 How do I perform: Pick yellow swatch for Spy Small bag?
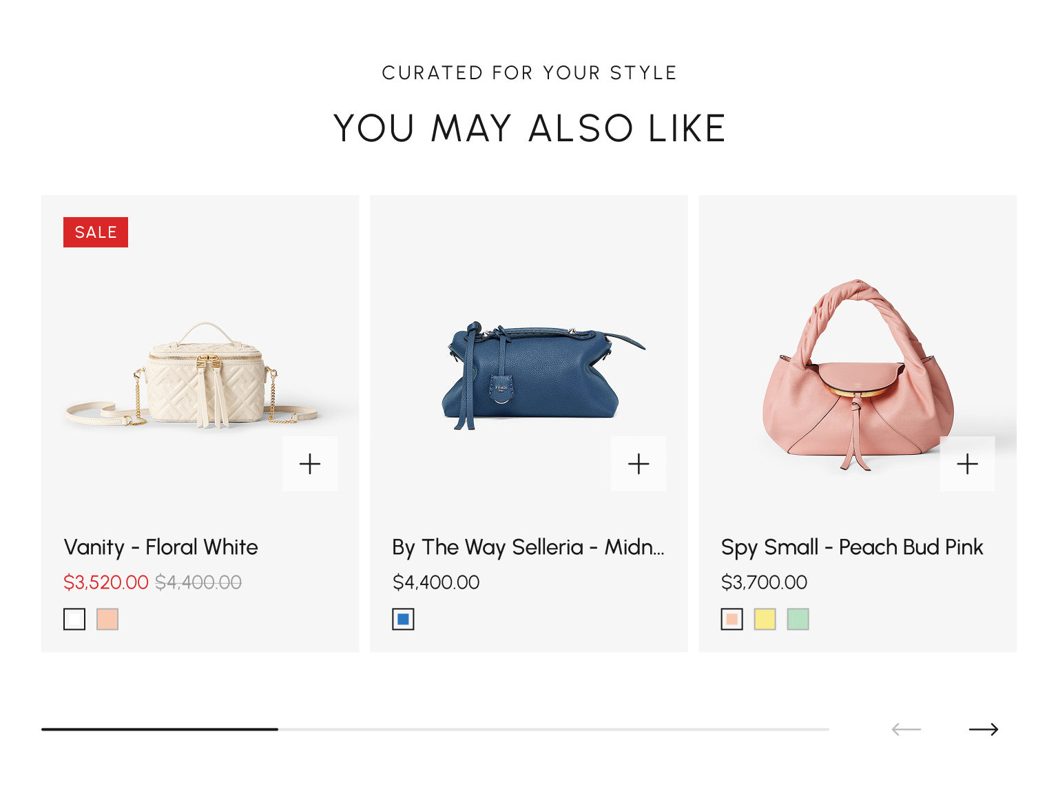click(765, 619)
